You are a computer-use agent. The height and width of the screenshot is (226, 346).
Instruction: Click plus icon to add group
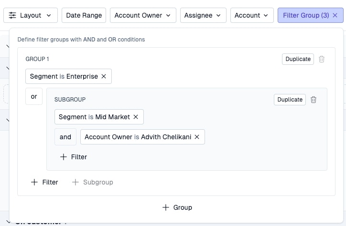(x=166, y=207)
